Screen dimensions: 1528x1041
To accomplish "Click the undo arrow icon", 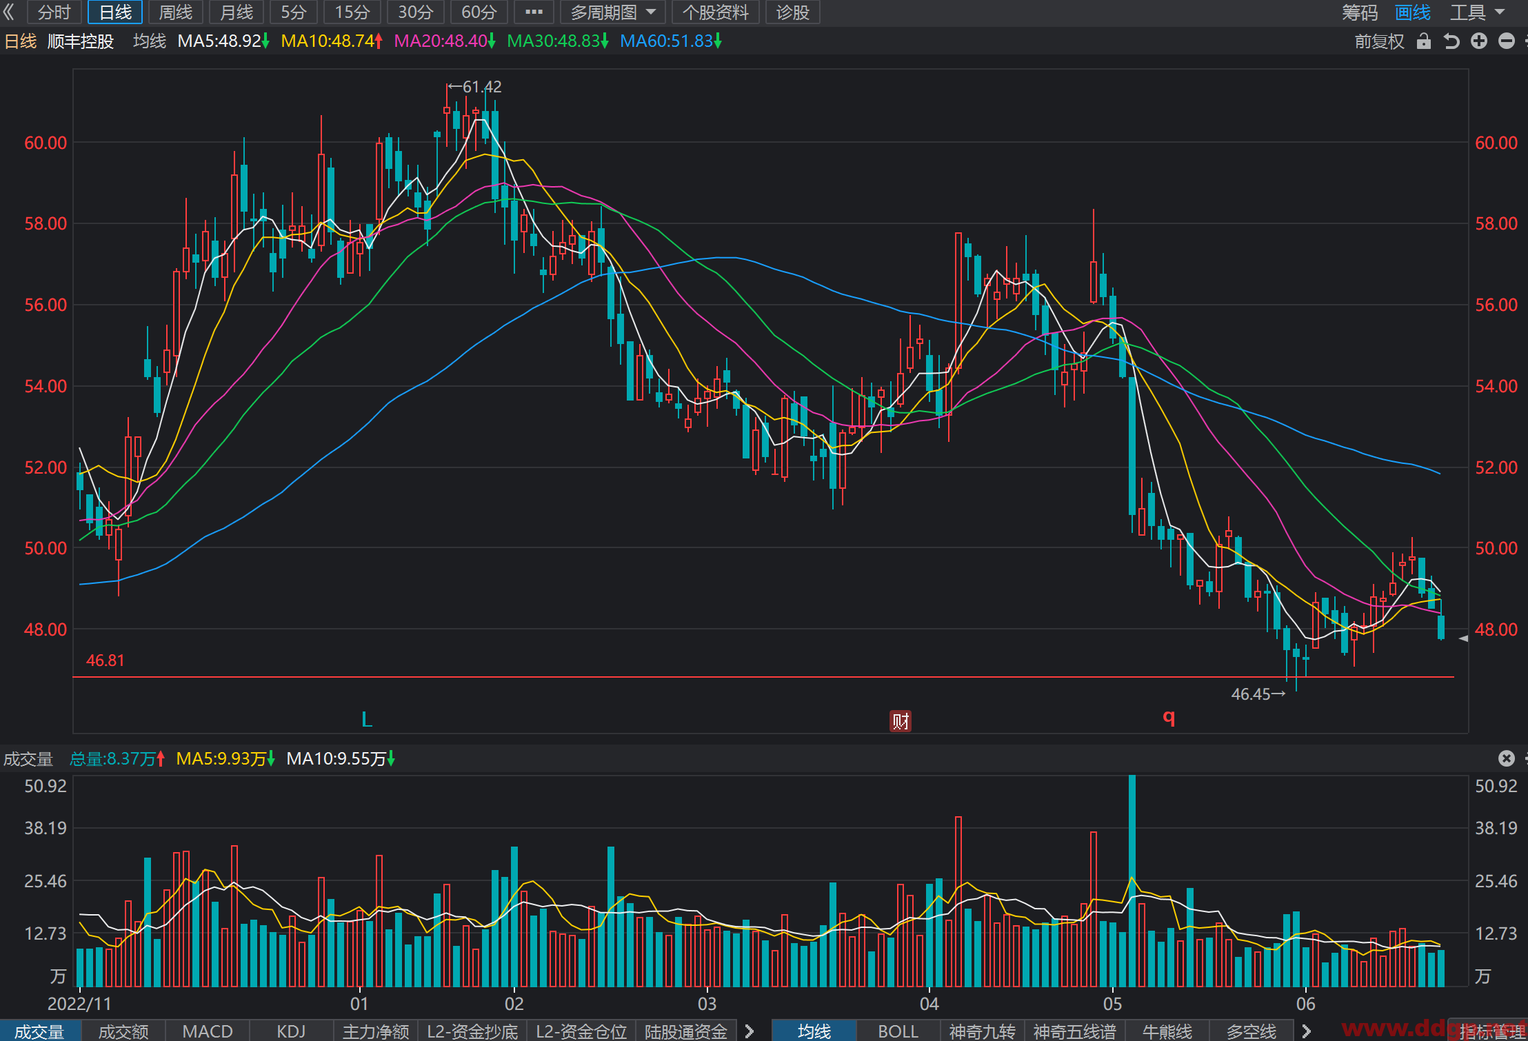I will click(1451, 41).
